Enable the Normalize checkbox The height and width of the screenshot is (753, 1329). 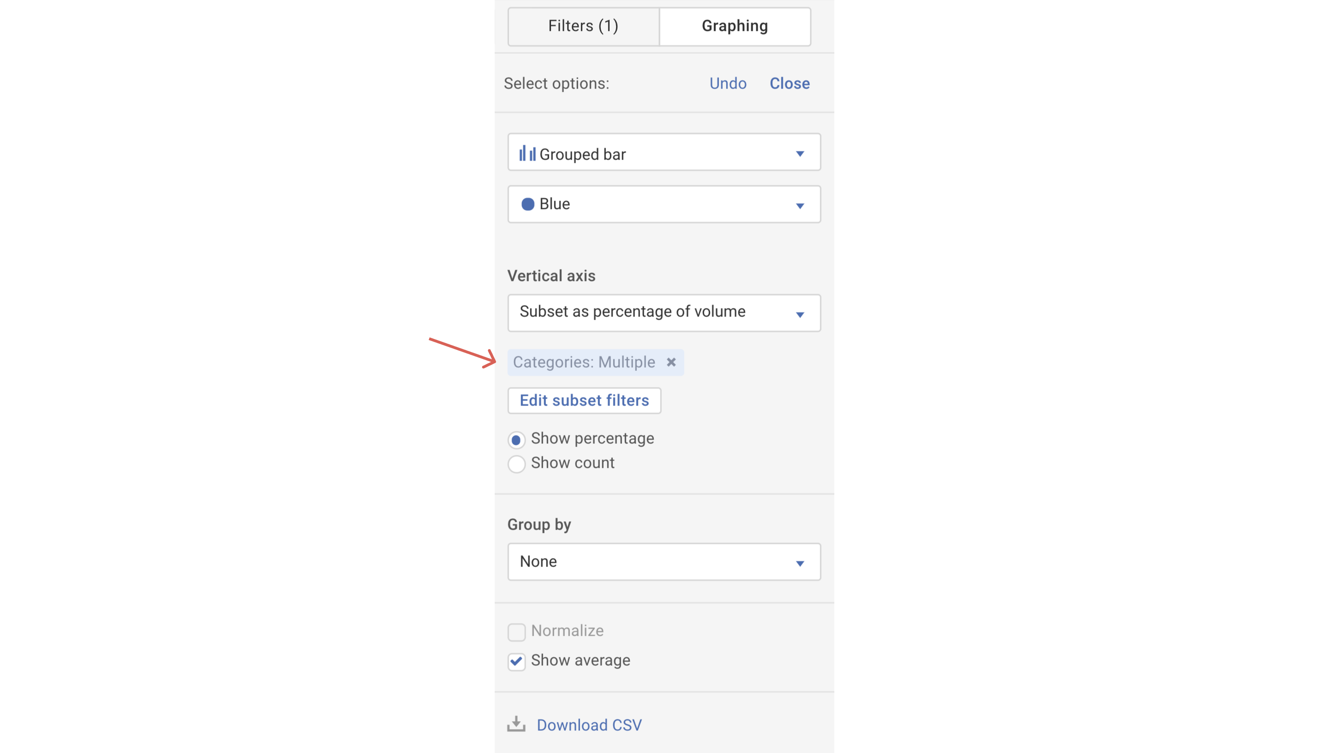[516, 632]
